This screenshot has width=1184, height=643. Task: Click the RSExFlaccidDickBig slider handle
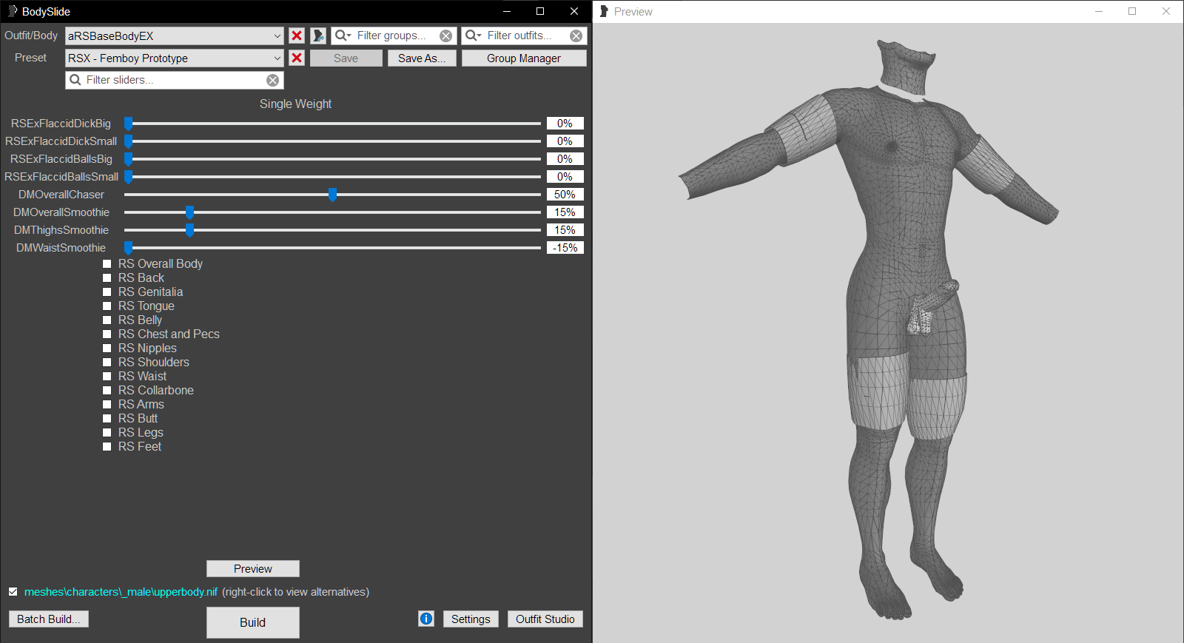point(128,124)
